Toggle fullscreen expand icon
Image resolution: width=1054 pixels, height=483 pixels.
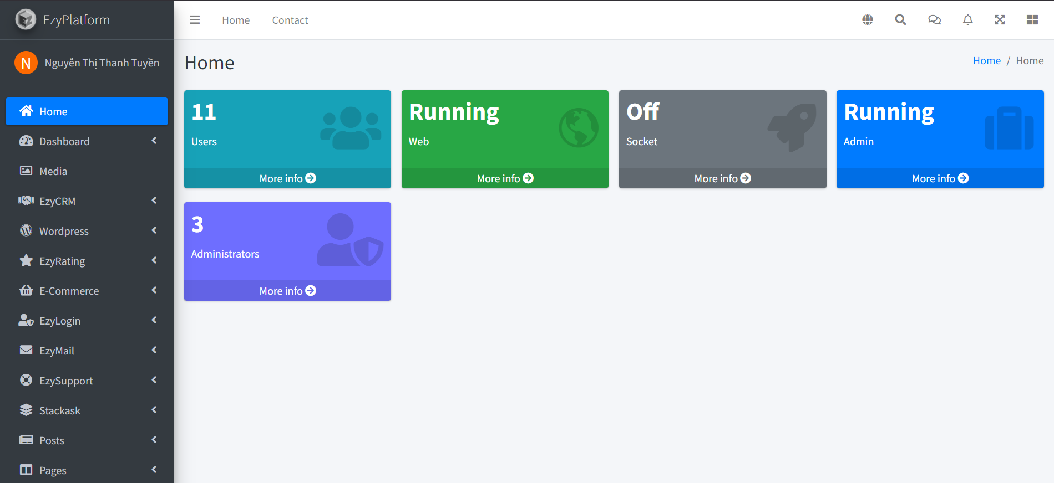click(1000, 20)
